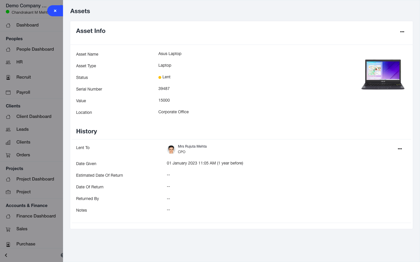This screenshot has height=262, width=420.
Task: Click the Asus laptop asset image
Action: [383, 75]
